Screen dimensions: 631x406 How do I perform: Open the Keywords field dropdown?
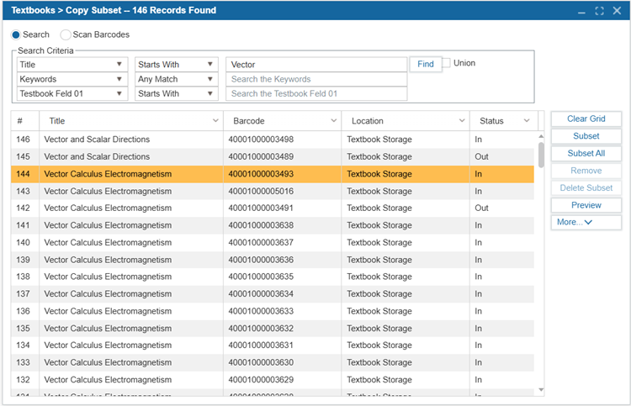click(x=72, y=79)
